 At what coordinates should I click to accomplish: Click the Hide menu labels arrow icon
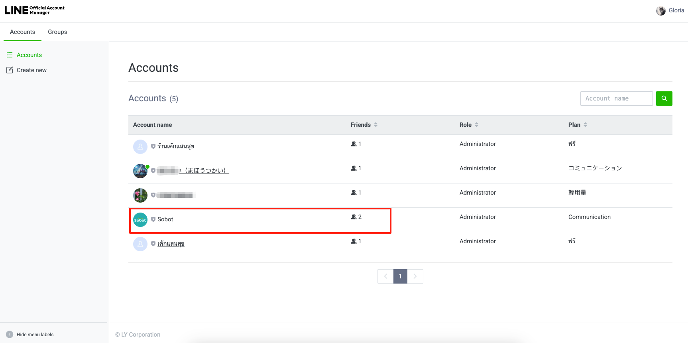tap(10, 335)
